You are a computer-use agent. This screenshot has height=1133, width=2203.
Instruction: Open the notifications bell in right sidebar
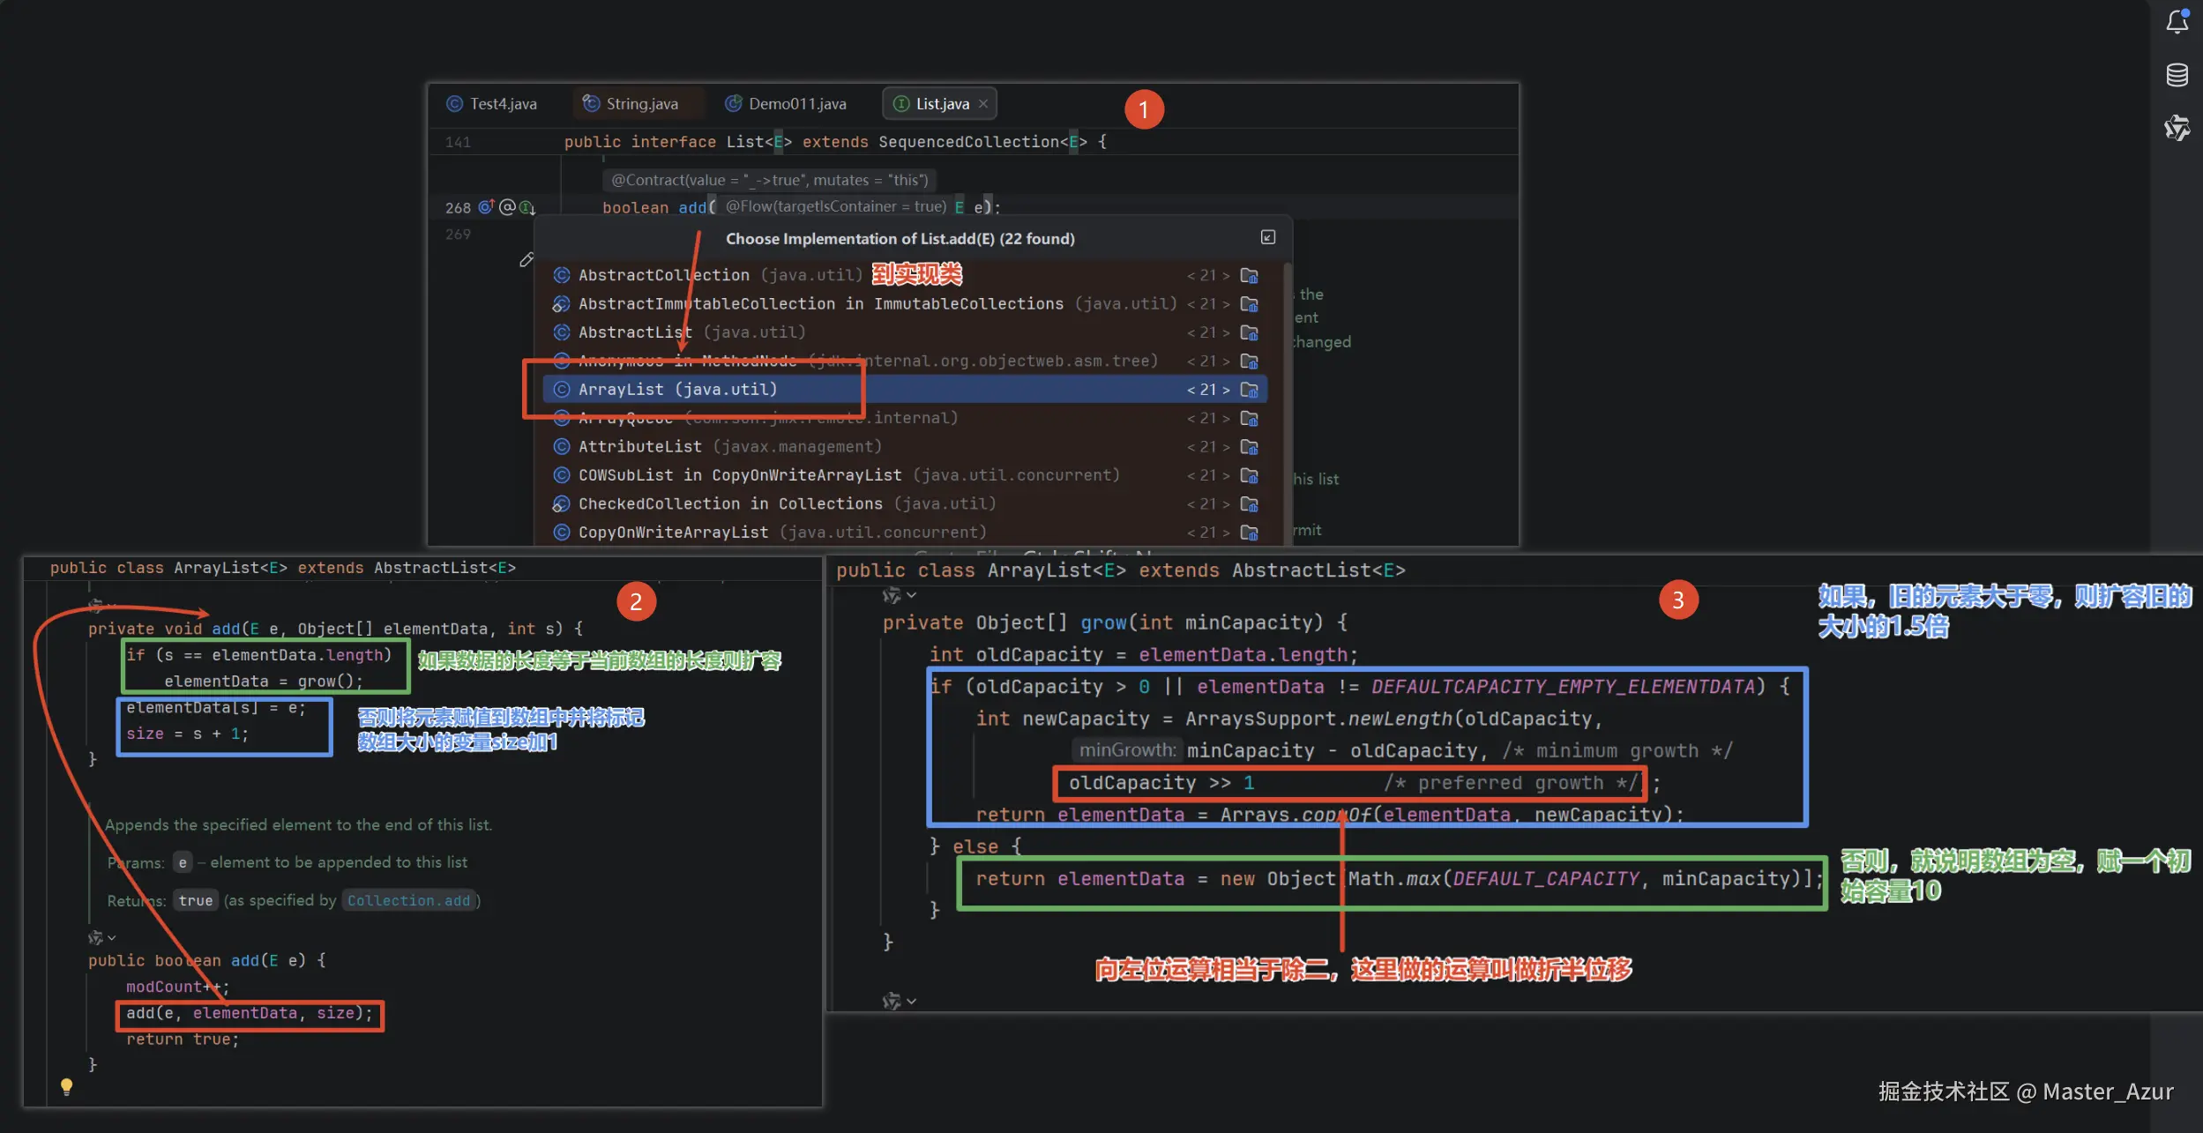click(x=2177, y=21)
